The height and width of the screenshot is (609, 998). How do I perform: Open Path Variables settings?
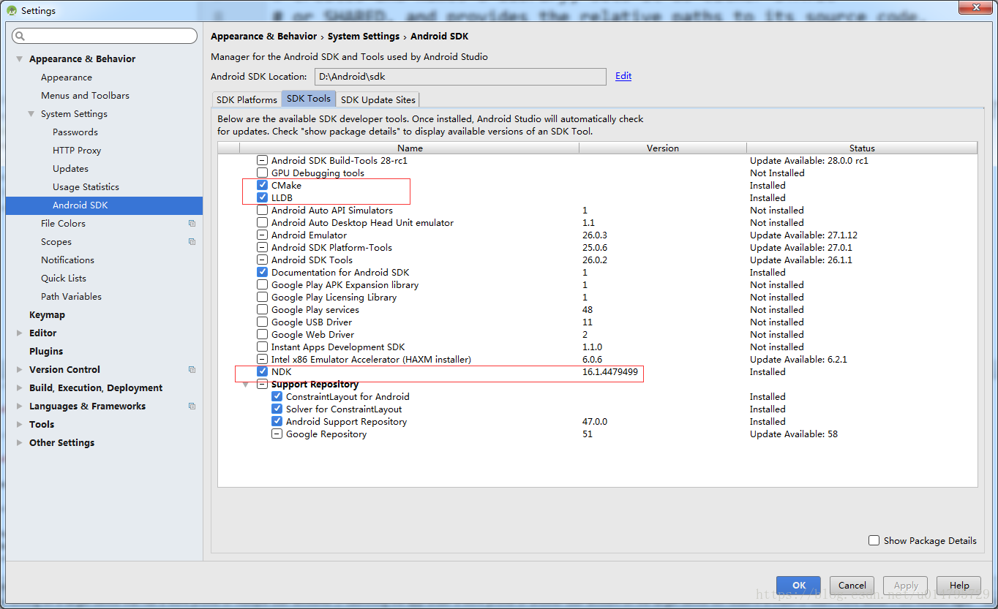click(71, 297)
